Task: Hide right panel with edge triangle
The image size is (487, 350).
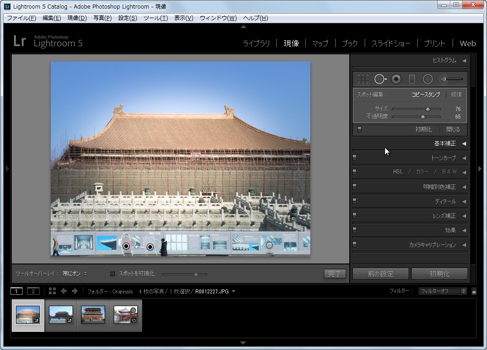Action: click(x=480, y=168)
